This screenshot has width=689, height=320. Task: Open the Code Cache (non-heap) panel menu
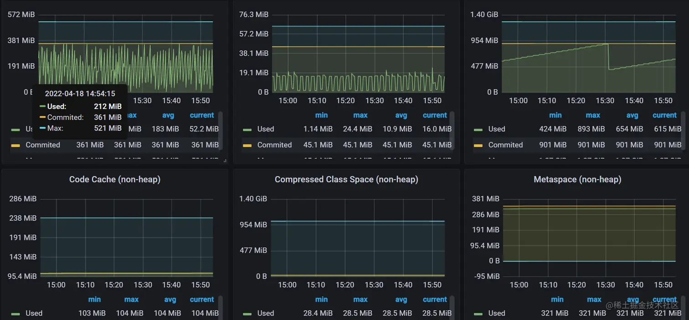(x=114, y=179)
